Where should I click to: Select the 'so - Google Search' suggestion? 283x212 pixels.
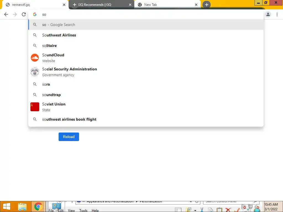[x=146, y=25]
